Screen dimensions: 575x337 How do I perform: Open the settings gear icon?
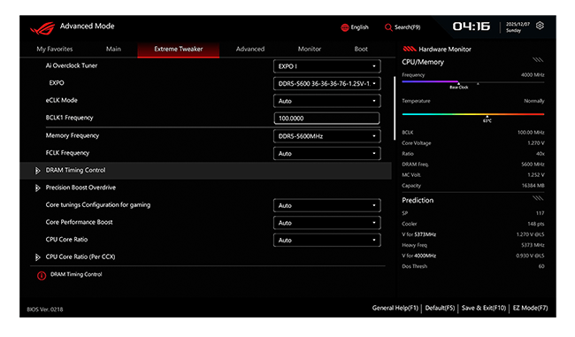[540, 26]
